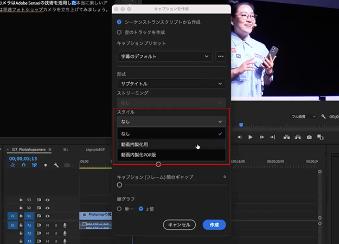Viewport: 339px width, 244px height.
Task: Click the Extract button icon
Action: [x=298, y=137]
